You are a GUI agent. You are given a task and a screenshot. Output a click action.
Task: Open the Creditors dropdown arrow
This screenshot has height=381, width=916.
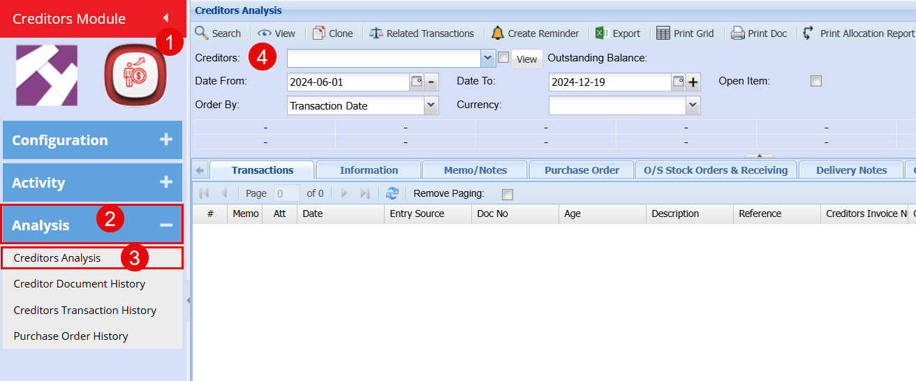488,57
